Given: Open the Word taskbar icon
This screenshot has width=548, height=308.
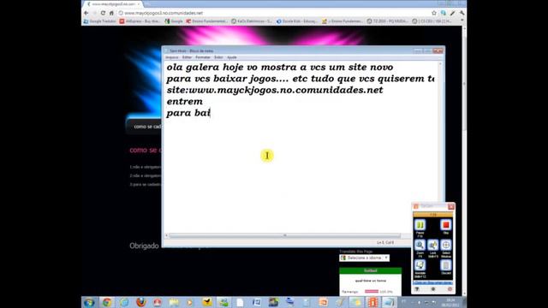Looking at the screenshot, I should coord(257,302).
